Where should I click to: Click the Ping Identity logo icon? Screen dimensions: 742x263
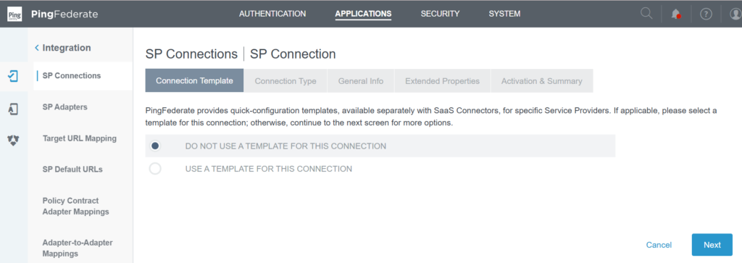tap(14, 14)
